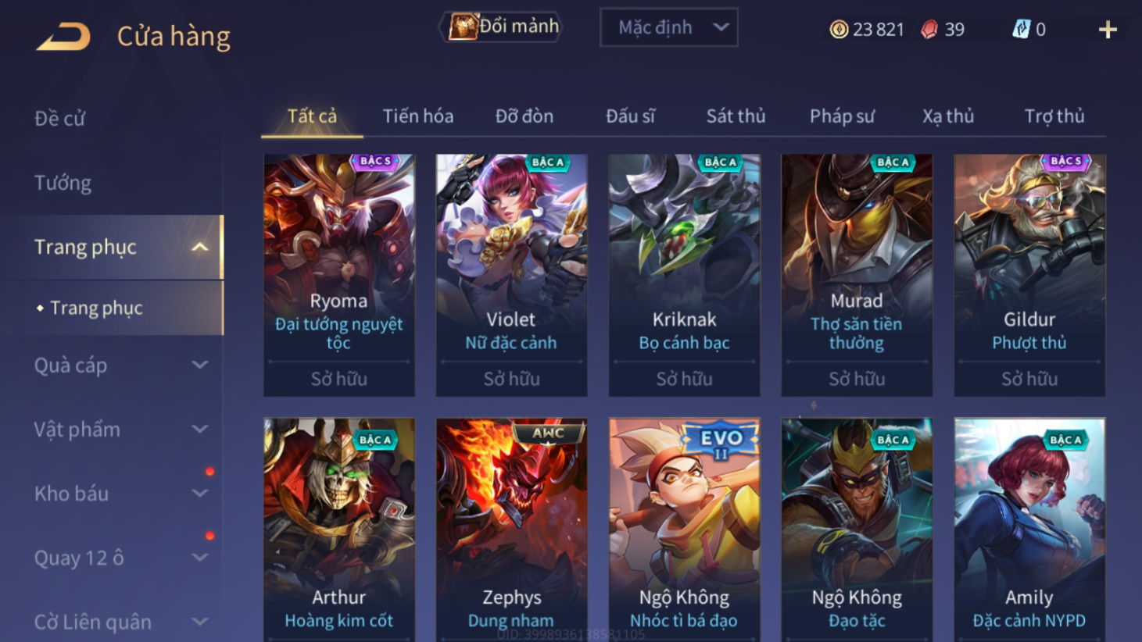
Task: Open Ryoma Đại tướng nguyệt tộc skin card
Action: (x=339, y=275)
